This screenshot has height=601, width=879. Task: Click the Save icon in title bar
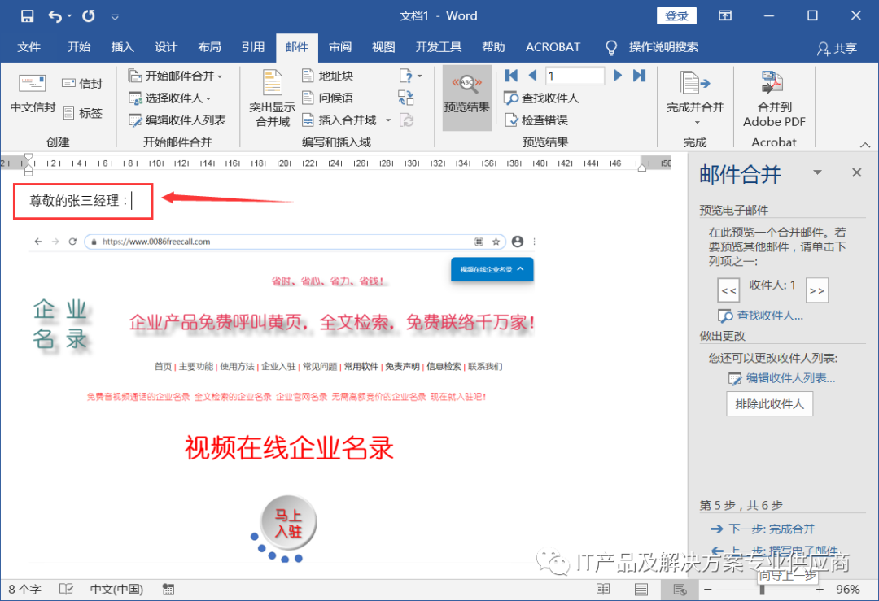27,15
